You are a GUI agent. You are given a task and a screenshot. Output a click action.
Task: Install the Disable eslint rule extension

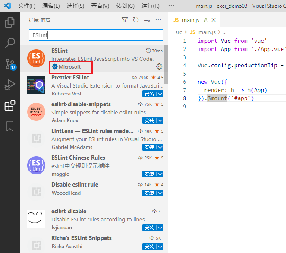point(149,193)
